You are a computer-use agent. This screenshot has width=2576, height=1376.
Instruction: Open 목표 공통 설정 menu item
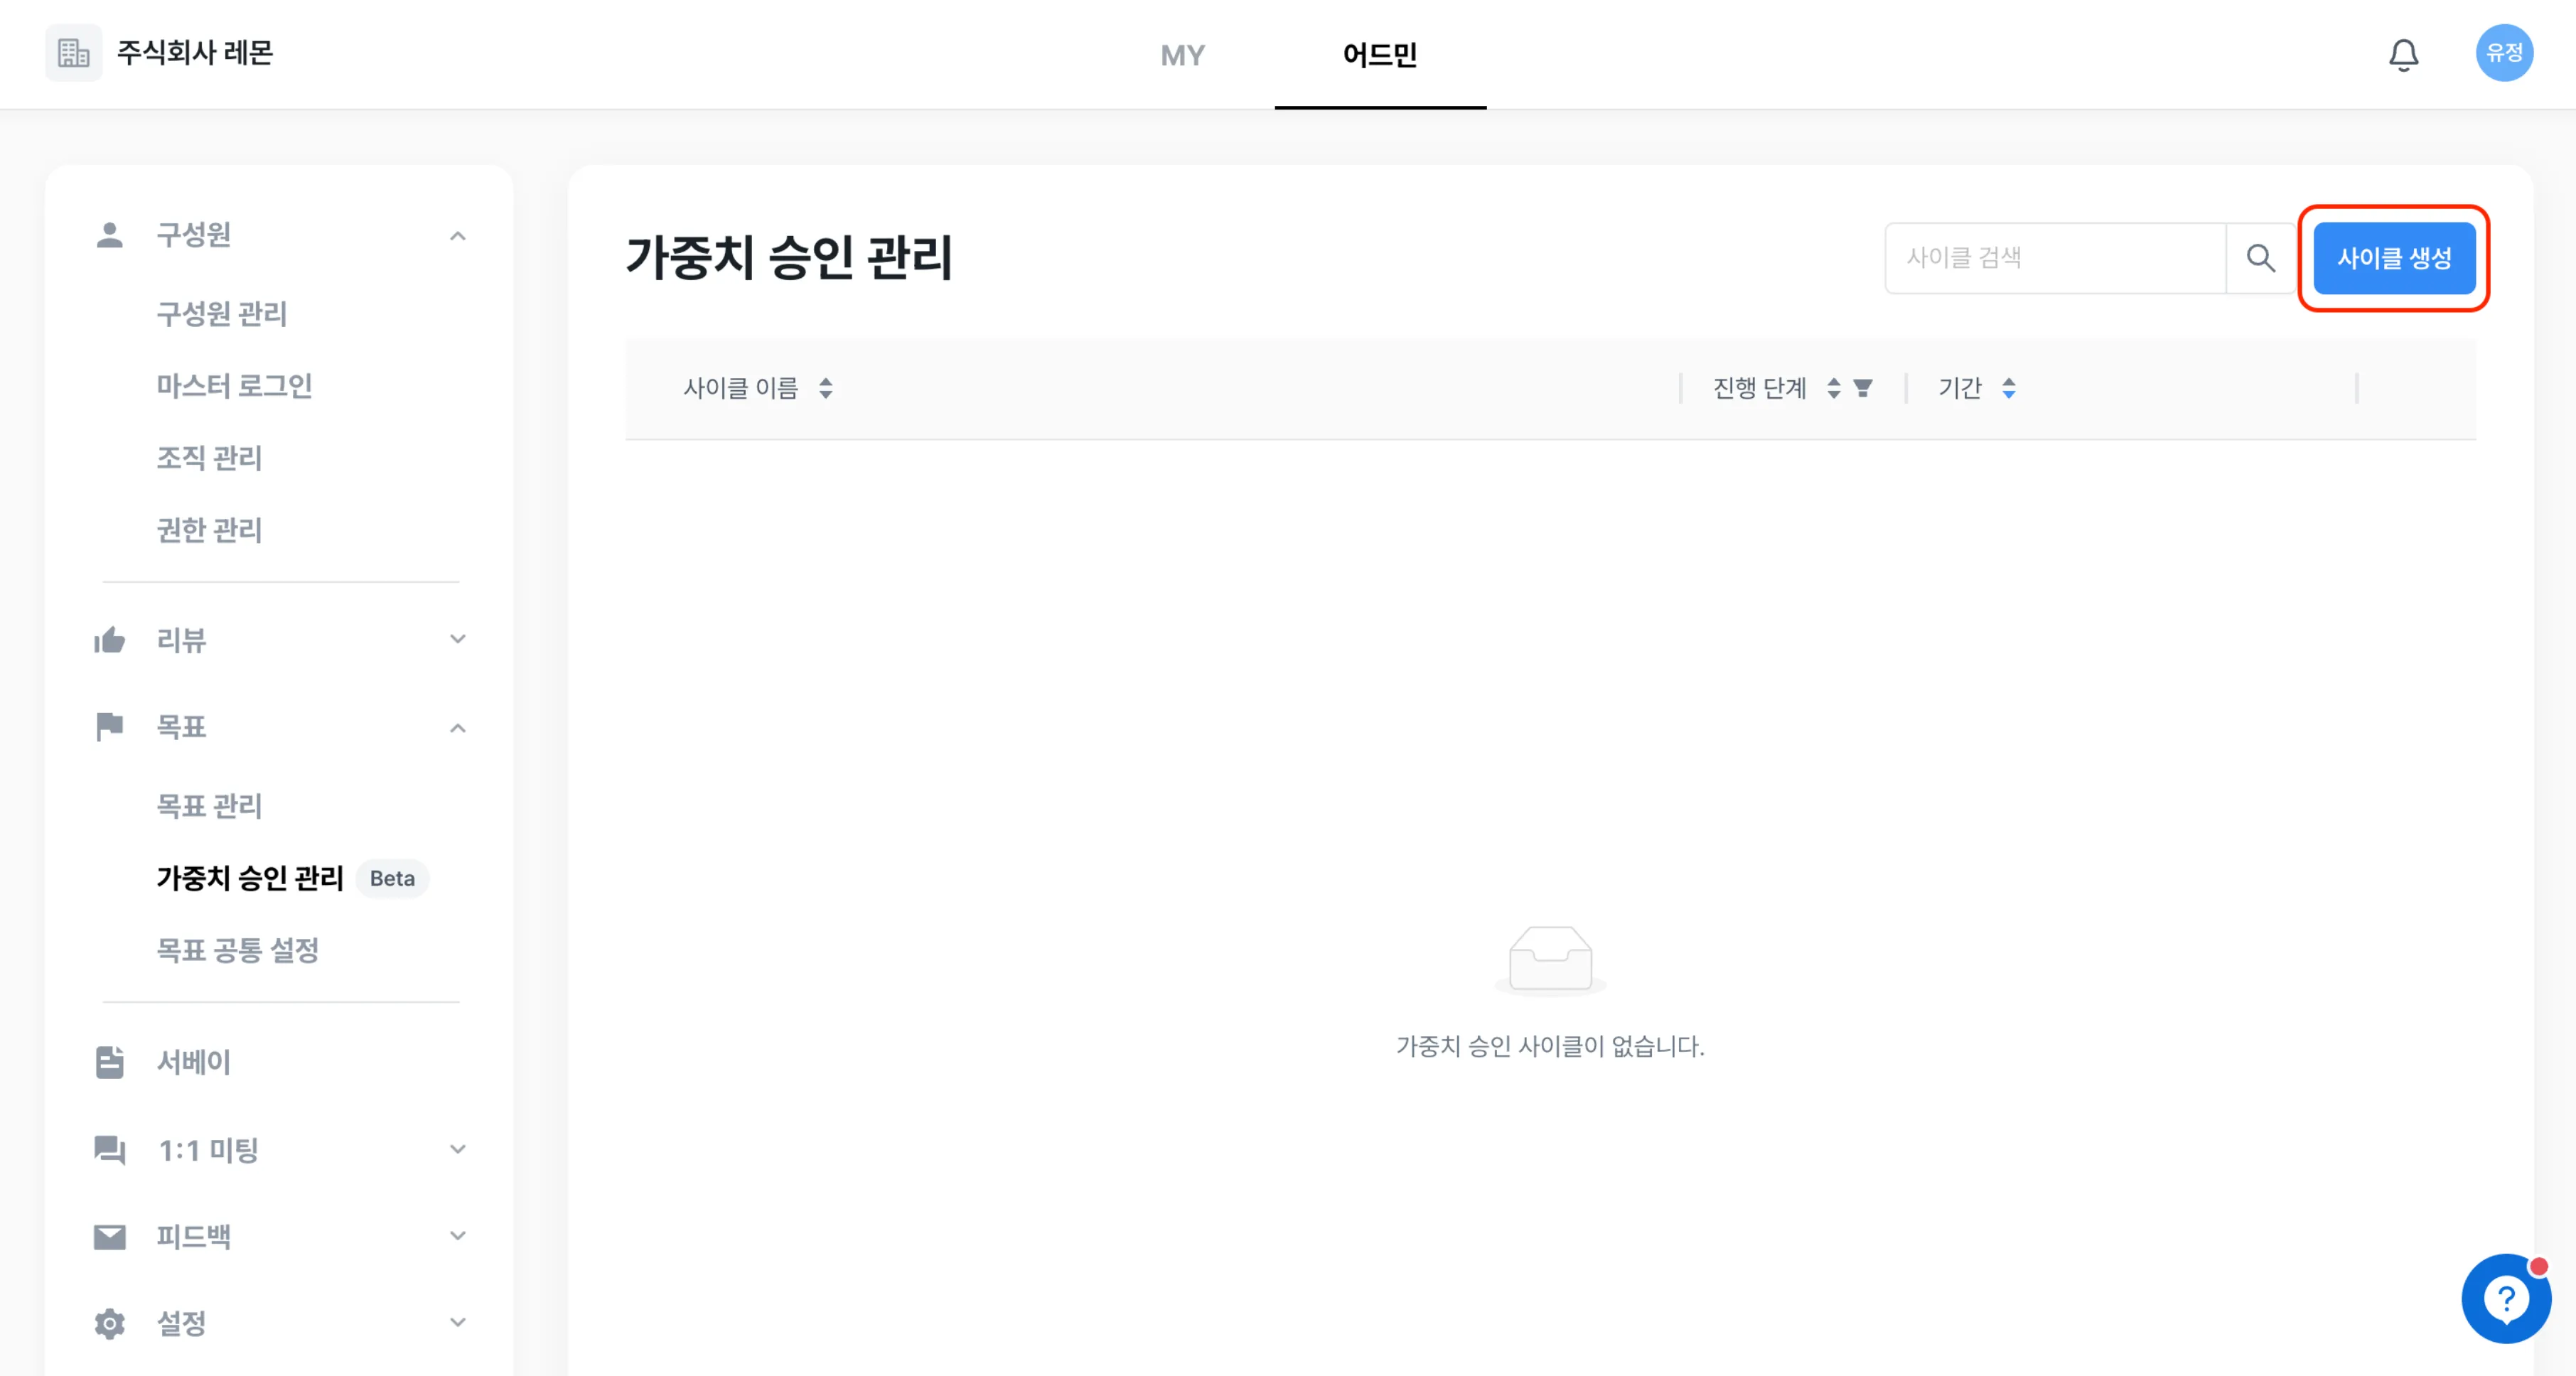[x=238, y=950]
